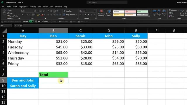Image resolution: width=187 pixels, height=105 pixels.
Task: Align text right
Action: pos(54,15)
